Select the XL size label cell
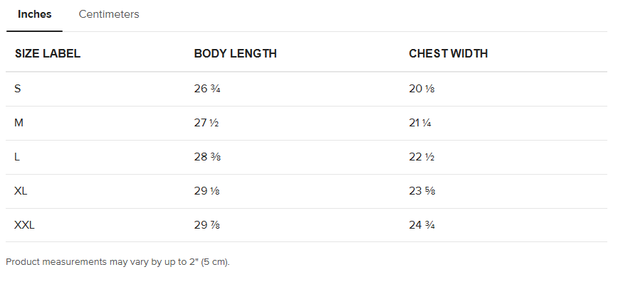The height and width of the screenshot is (289, 618). tap(21, 191)
